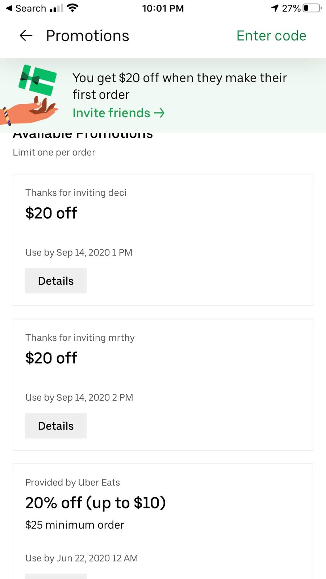326x579 pixels.
Task: Tap the location services arrow icon
Action: 275,8
